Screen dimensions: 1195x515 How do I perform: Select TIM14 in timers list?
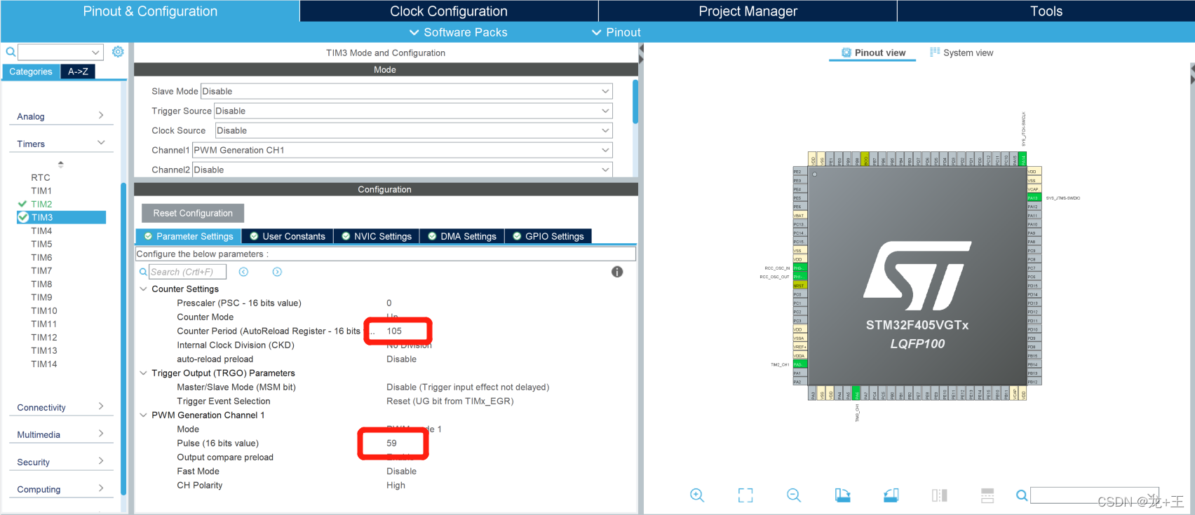(44, 364)
